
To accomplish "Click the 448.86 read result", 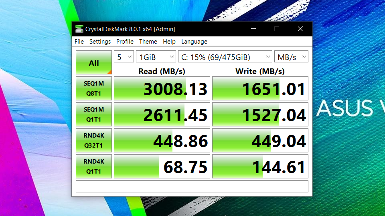I will [162, 140].
